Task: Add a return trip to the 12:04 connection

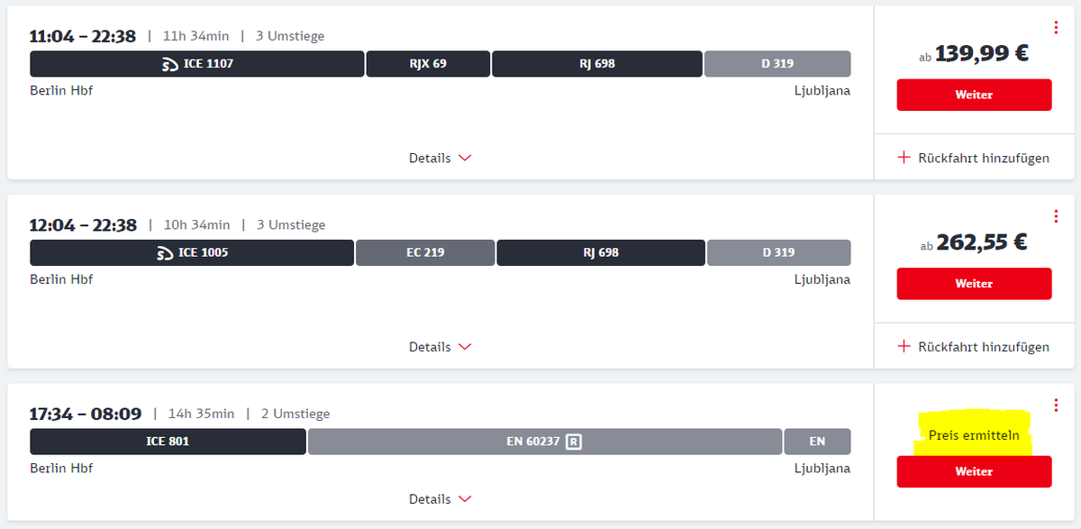Action: point(974,346)
